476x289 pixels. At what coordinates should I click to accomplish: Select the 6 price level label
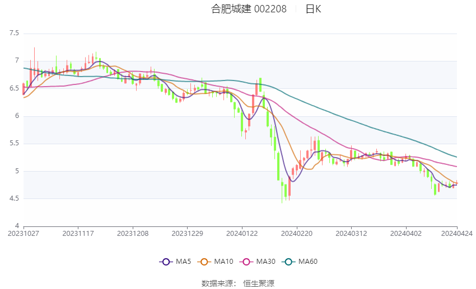point(17,116)
